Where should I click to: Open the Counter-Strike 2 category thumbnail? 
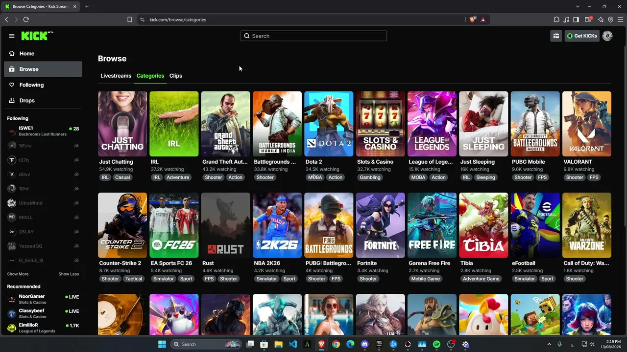[122, 225]
